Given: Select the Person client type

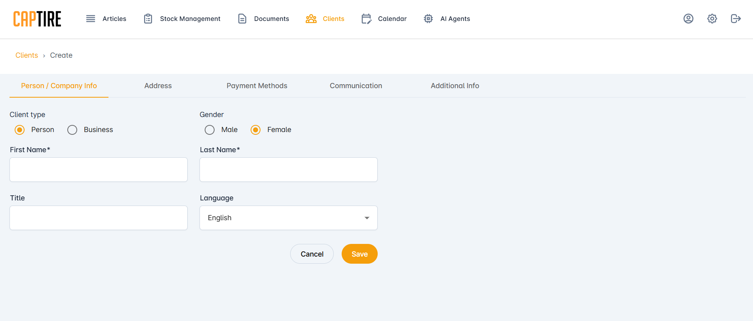Looking at the screenshot, I should pos(20,130).
